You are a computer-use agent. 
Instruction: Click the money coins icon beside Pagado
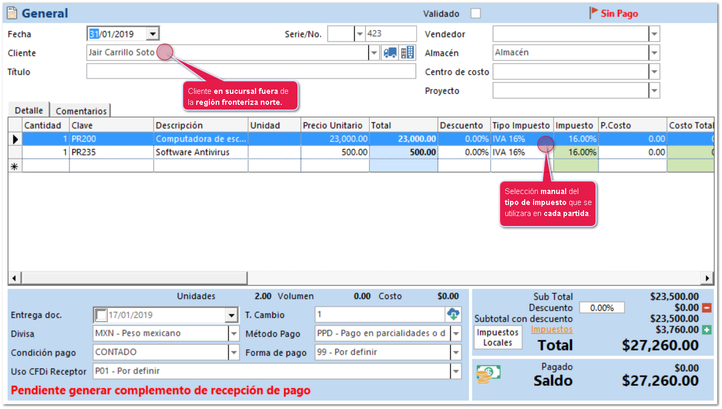click(488, 373)
